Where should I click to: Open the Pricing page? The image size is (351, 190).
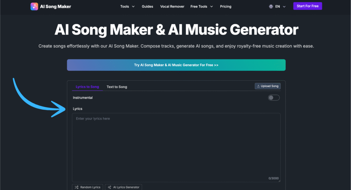tap(226, 7)
